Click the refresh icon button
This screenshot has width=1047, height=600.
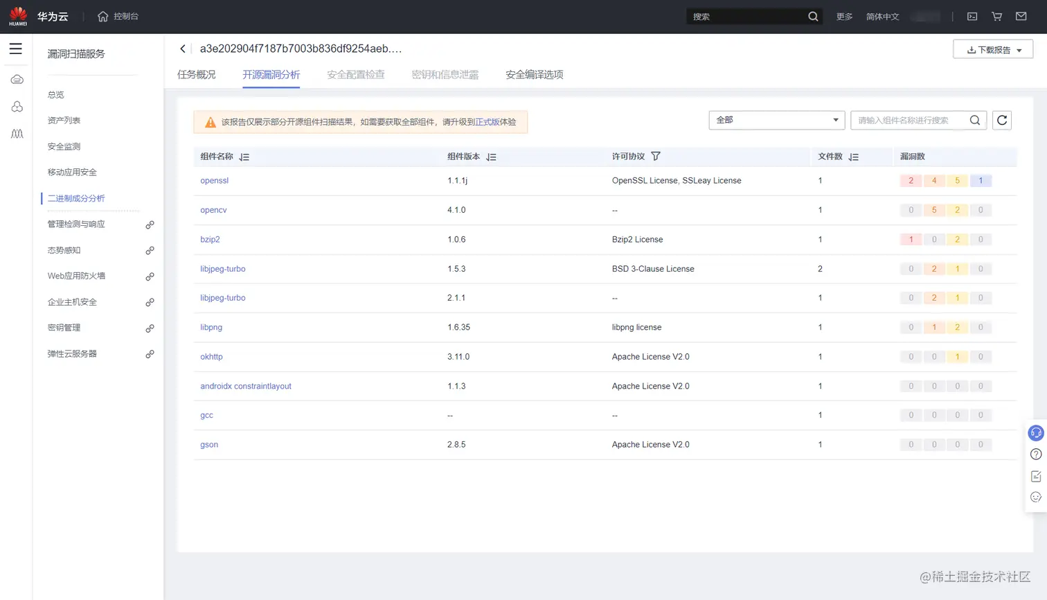point(1001,120)
